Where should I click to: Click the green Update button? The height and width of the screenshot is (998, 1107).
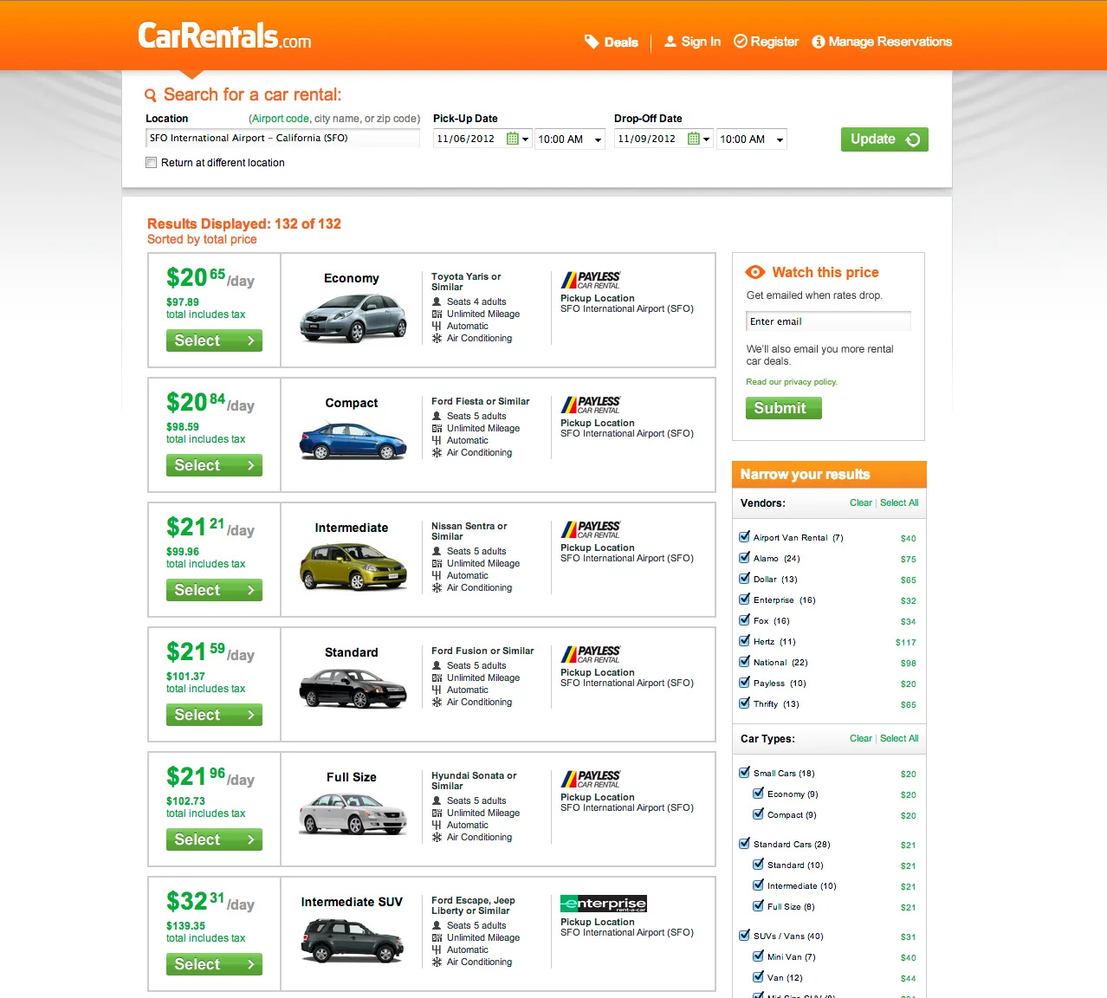884,139
